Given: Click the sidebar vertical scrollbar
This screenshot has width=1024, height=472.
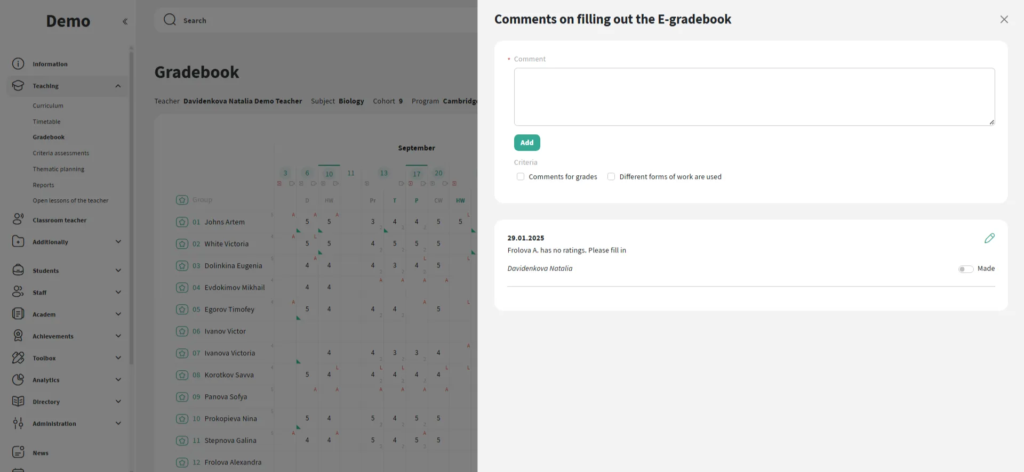Looking at the screenshot, I should [131, 213].
